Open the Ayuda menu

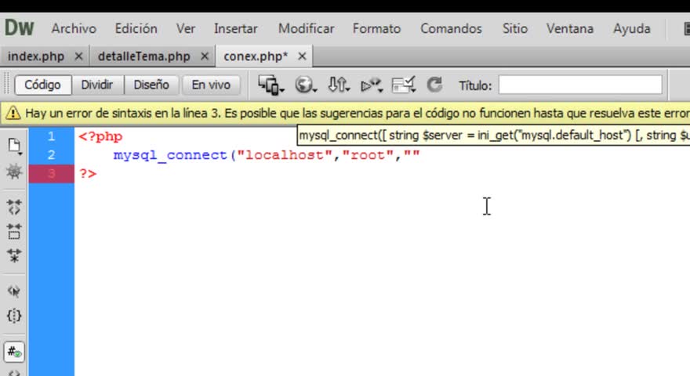[631, 28]
